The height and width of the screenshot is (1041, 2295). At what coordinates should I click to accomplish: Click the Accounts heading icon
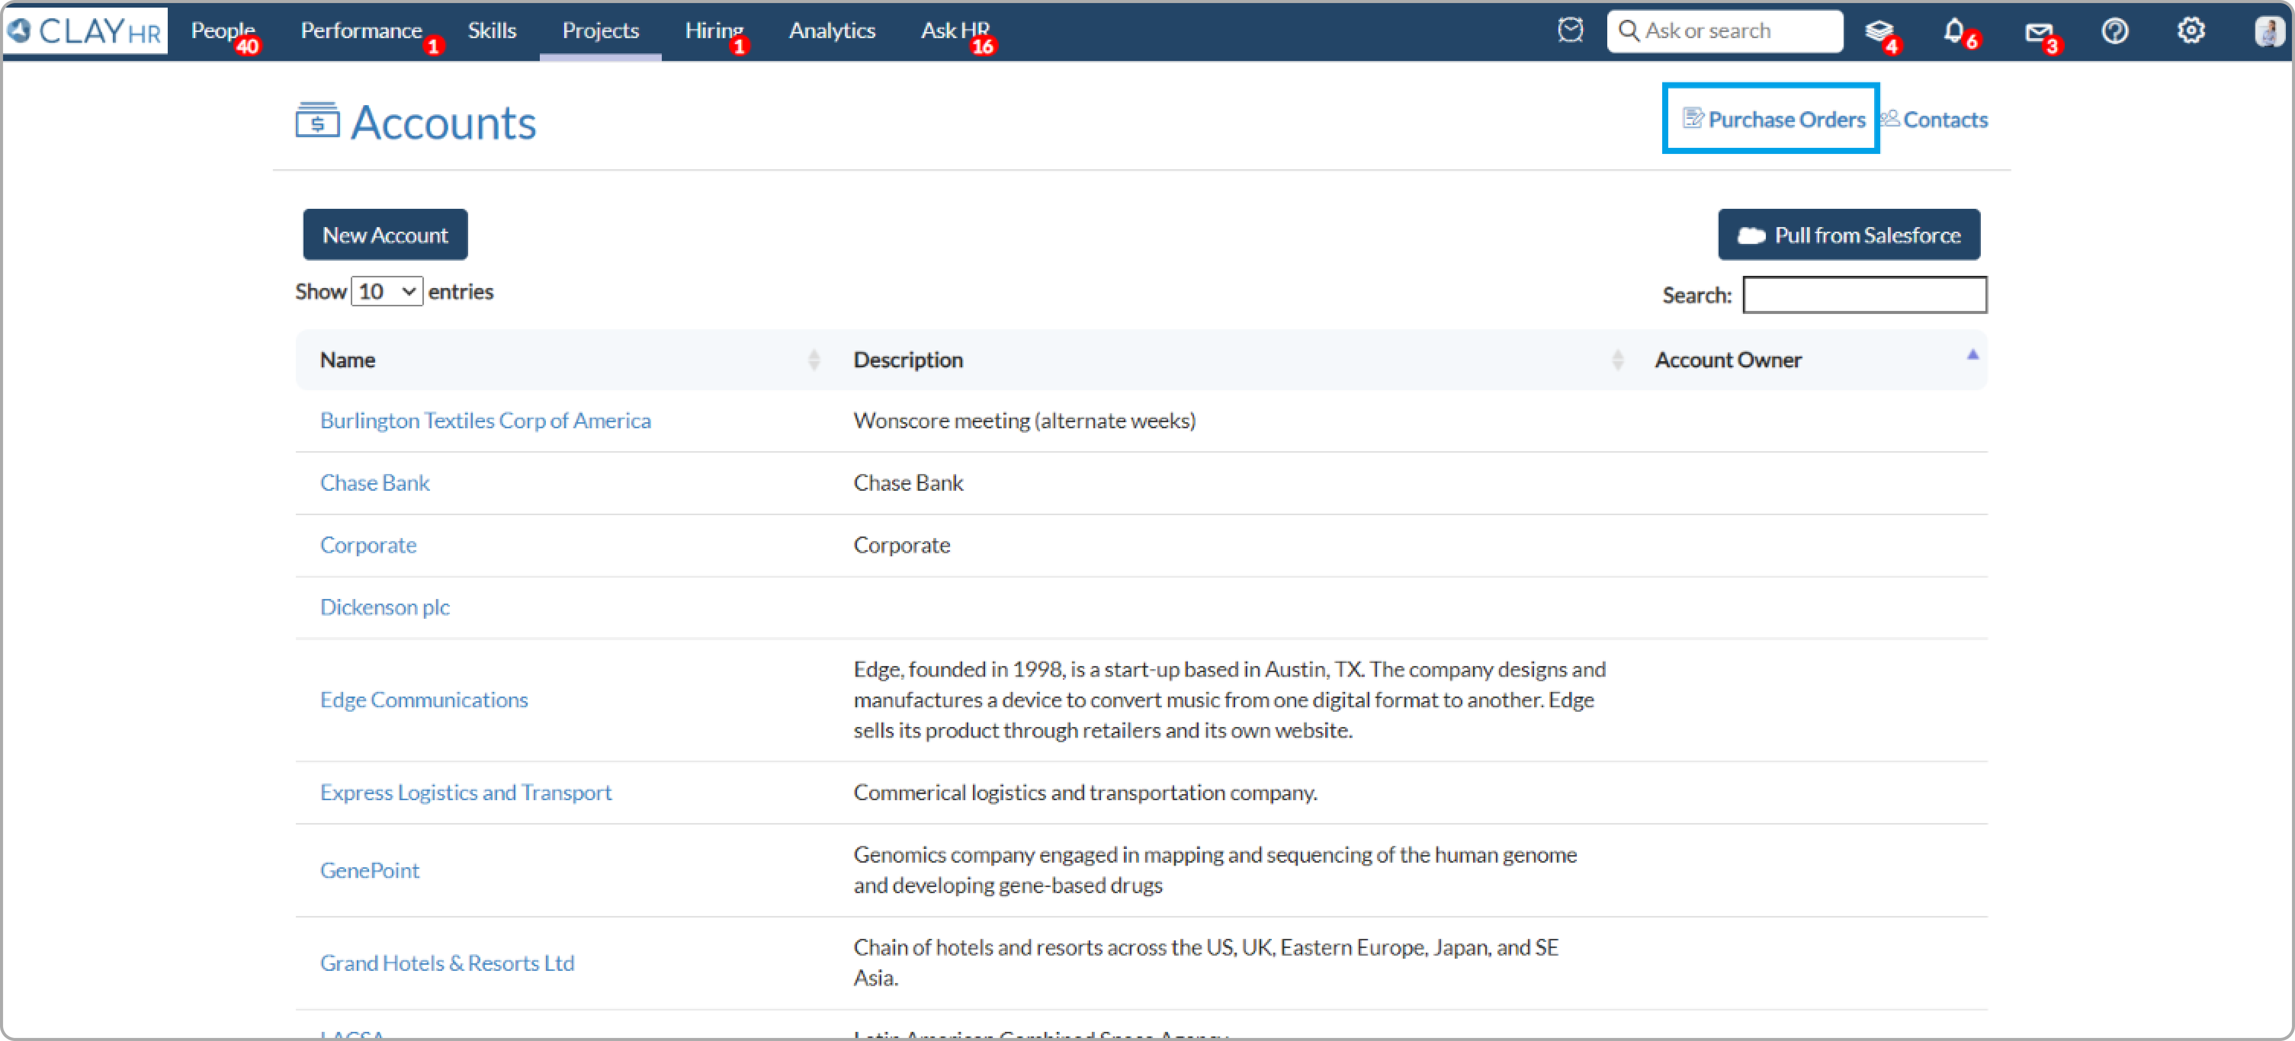[x=317, y=121]
